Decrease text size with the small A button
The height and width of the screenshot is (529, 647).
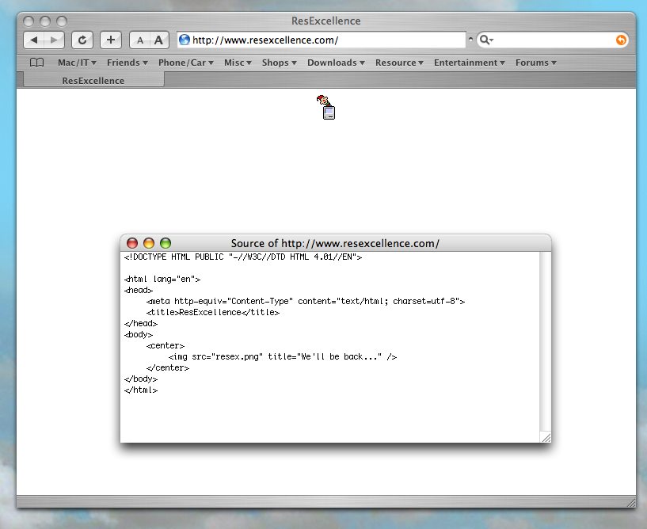(140, 40)
